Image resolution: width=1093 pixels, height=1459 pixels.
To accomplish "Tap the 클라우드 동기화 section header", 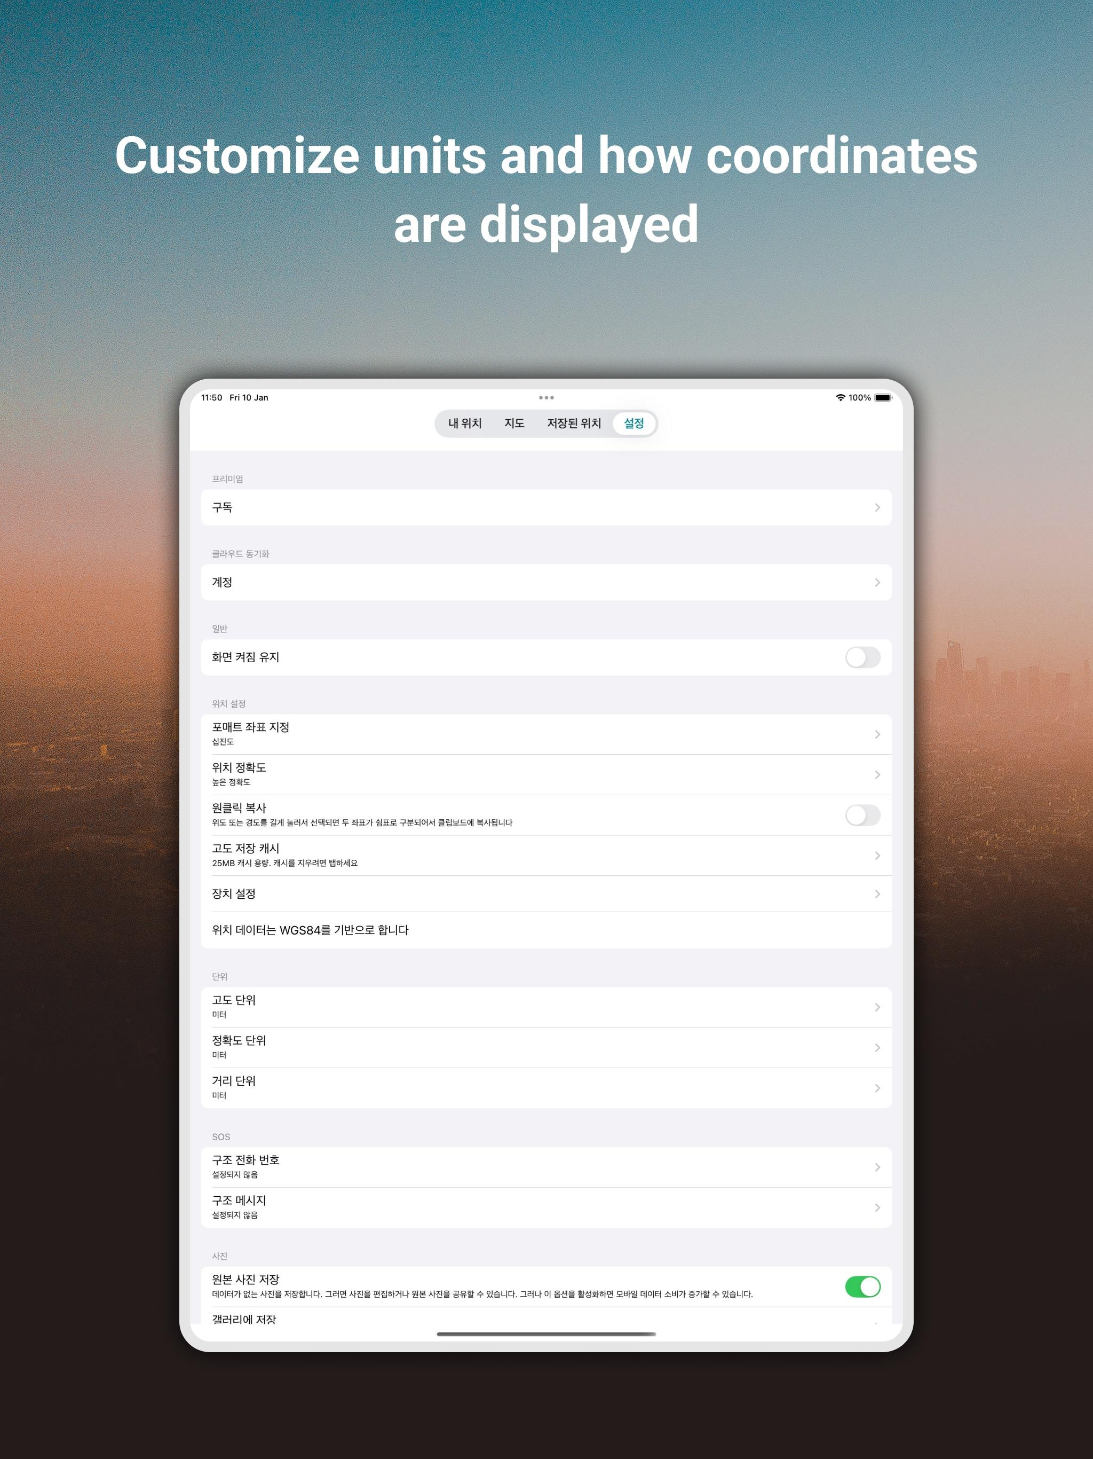I will pos(241,554).
